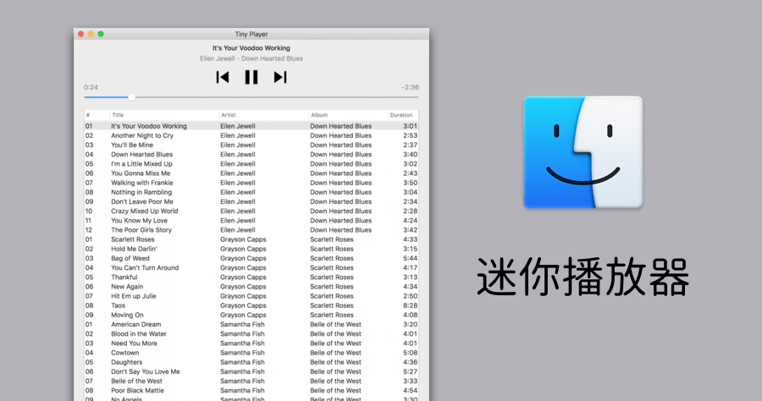Select song 'Don't Leave Poor Me'
Image resolution: width=762 pixels, height=401 pixels.
coord(142,201)
